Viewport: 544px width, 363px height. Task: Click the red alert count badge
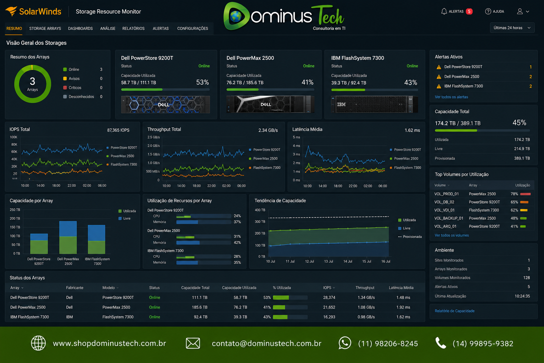[469, 11]
